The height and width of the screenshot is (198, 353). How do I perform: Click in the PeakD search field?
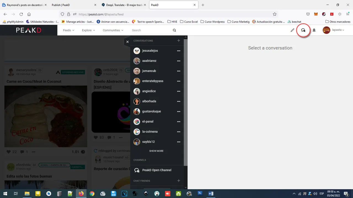tap(152, 30)
